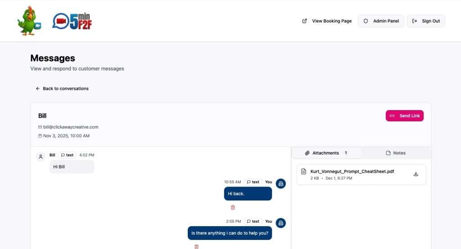Click the bill@clickawaycreative.com email address
Image resolution: width=461 pixels, height=249 pixels.
click(71, 127)
